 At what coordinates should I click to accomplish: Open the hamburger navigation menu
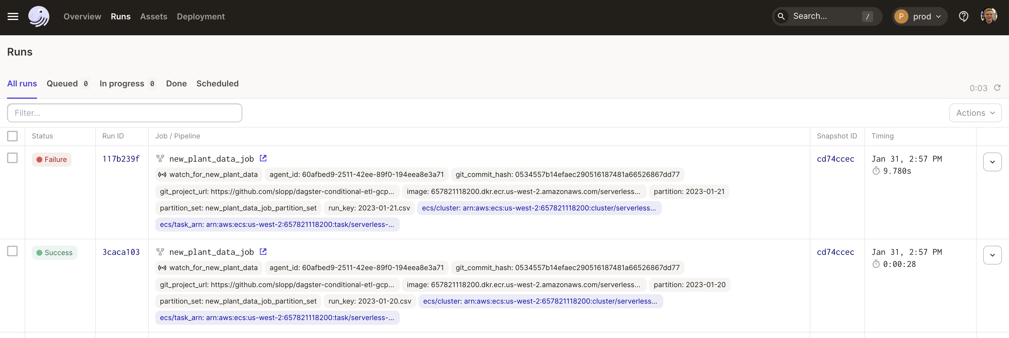(13, 16)
